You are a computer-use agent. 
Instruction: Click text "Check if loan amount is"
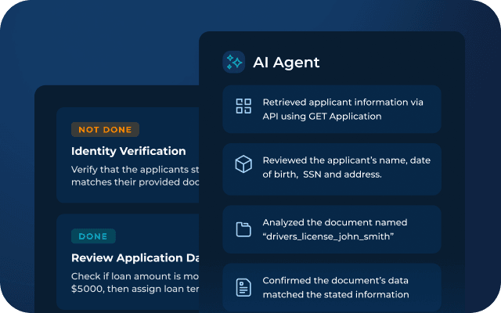point(126,276)
